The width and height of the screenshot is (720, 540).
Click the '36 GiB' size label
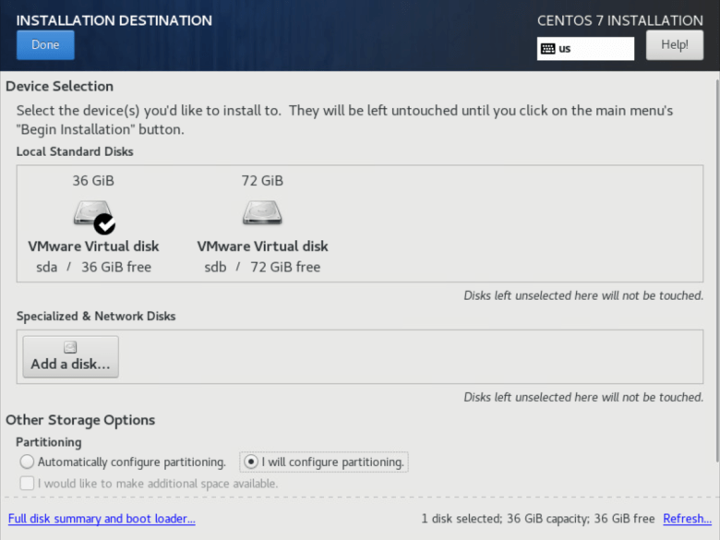[93, 181]
